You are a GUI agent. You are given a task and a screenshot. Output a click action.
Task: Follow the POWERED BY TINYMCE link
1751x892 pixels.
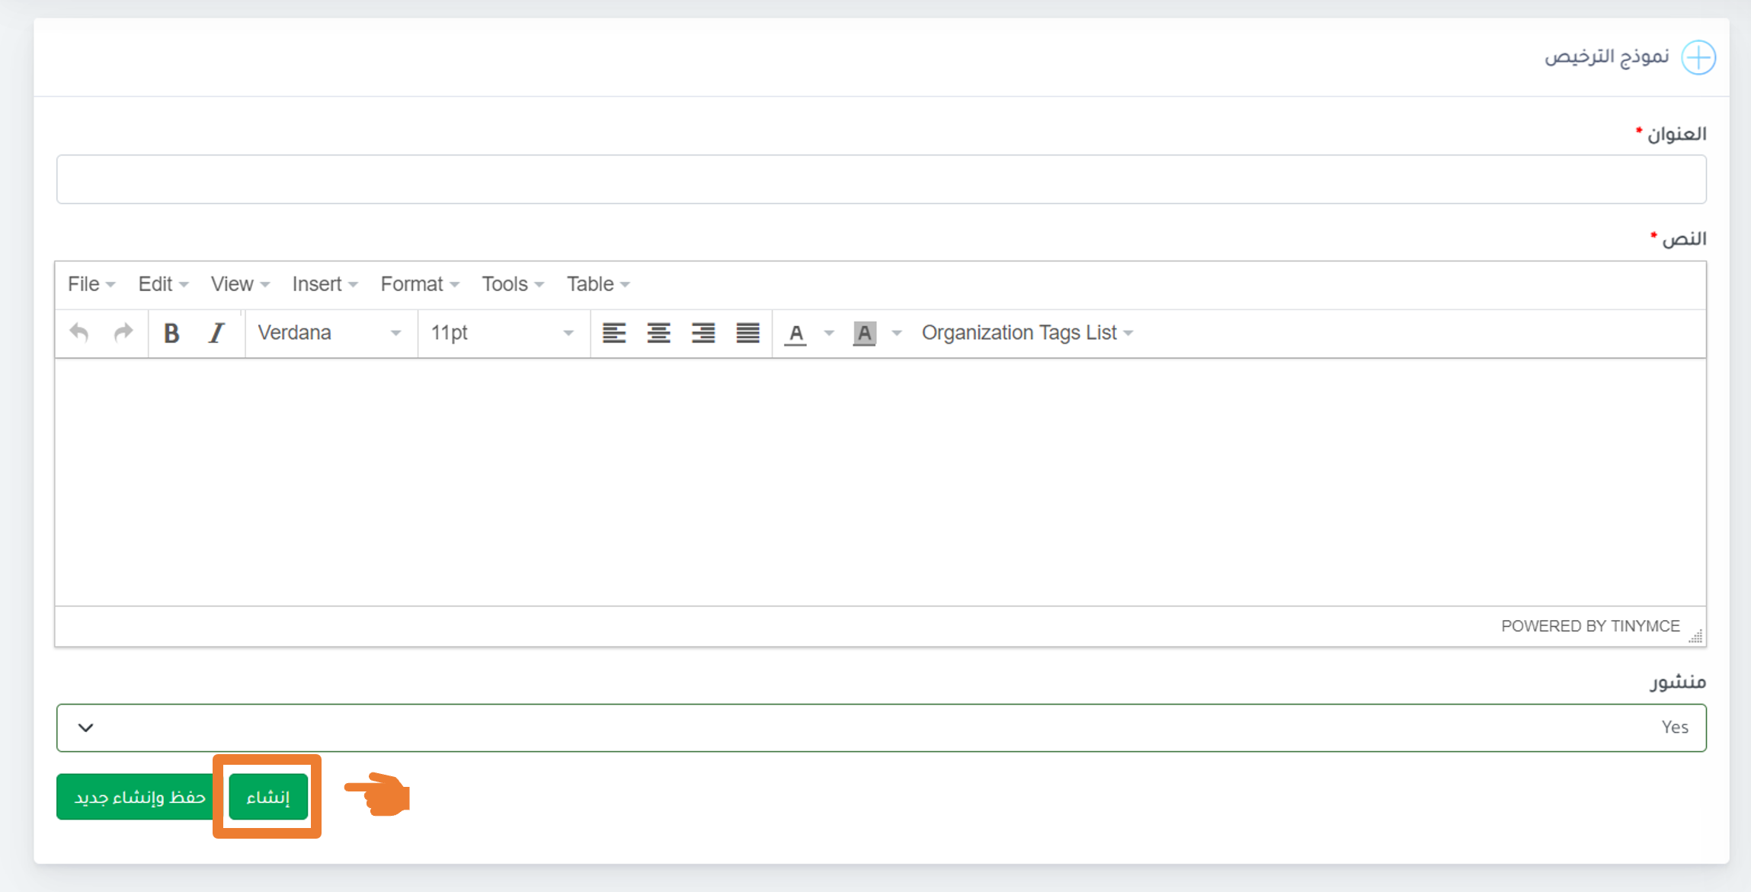(1590, 626)
